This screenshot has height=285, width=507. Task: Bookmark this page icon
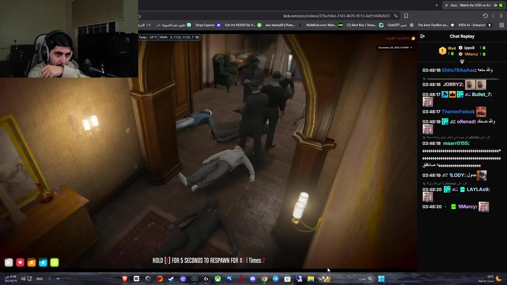click(x=406, y=16)
